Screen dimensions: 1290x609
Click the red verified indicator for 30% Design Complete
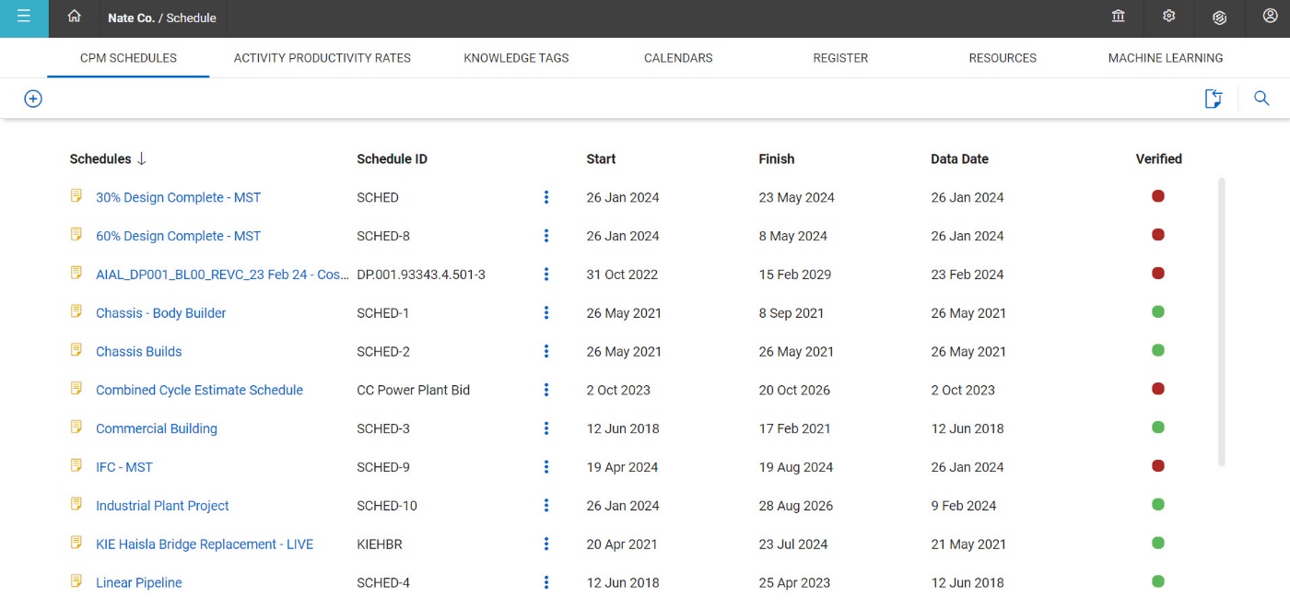click(x=1158, y=195)
